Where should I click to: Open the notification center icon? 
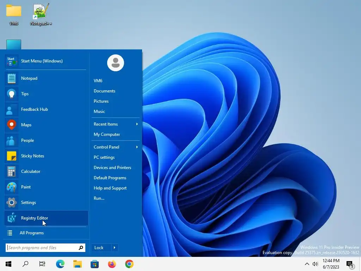tap(350, 264)
